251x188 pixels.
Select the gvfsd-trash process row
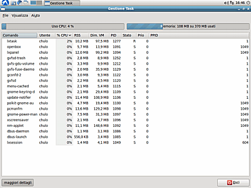125,58
